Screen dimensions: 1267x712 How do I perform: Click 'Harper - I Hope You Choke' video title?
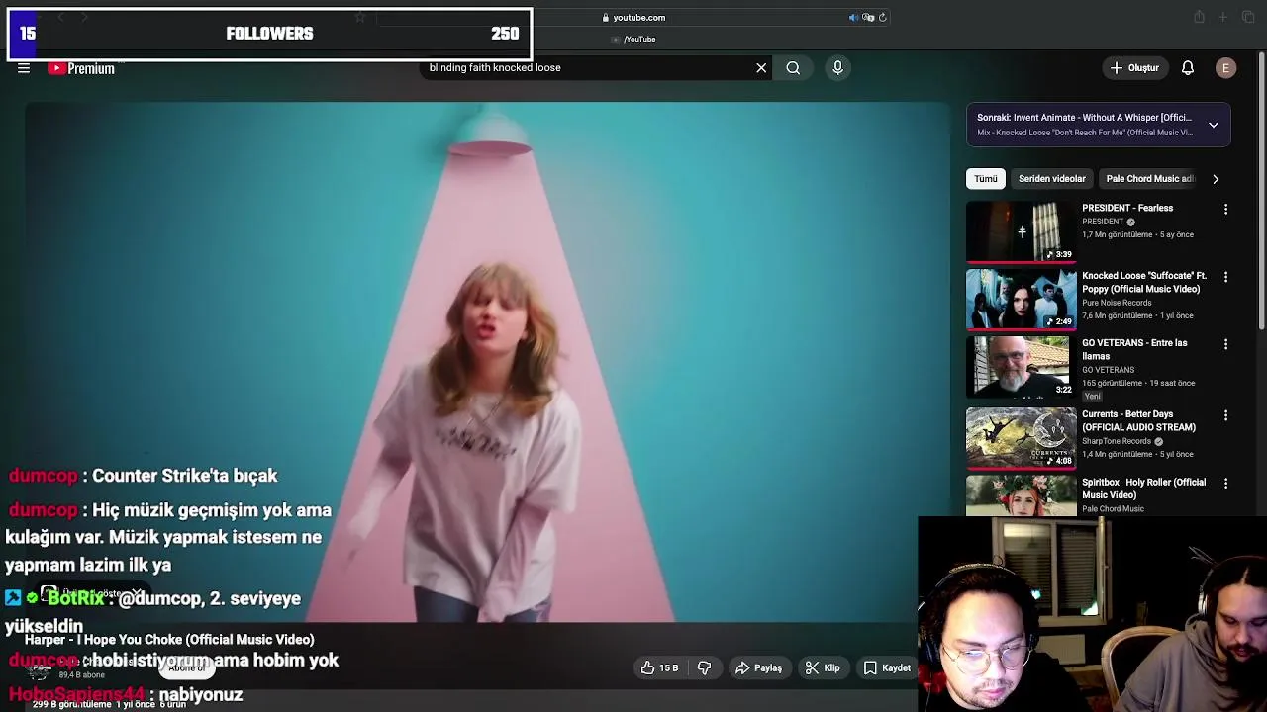pos(169,640)
